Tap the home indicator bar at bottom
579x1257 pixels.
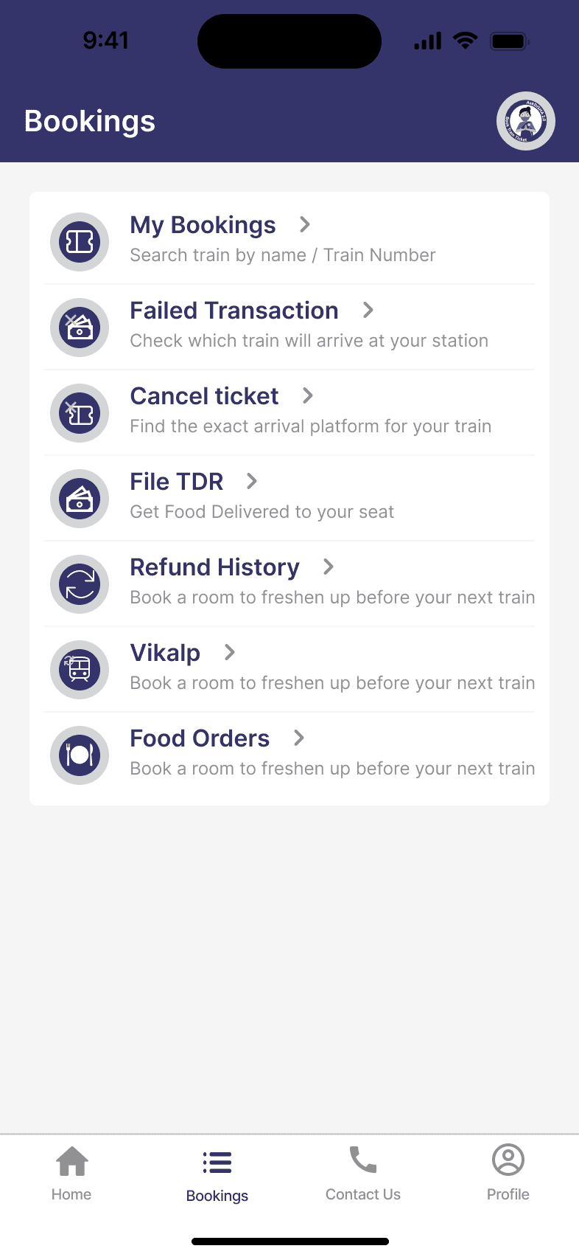(x=289, y=1242)
